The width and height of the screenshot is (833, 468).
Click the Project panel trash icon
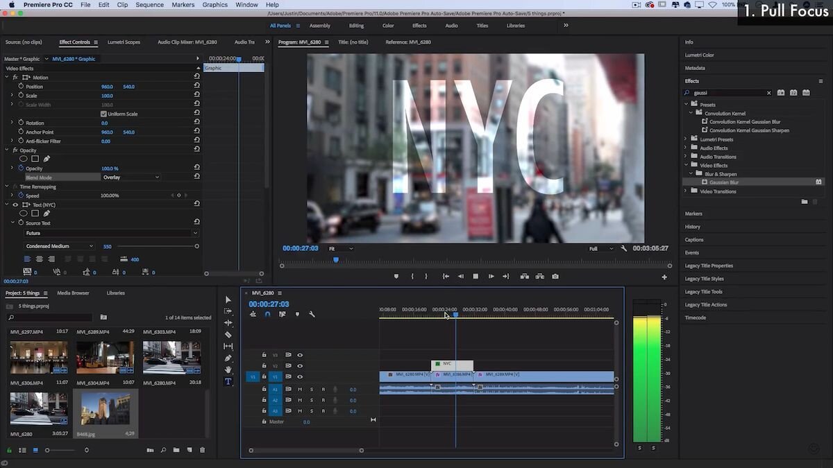(x=202, y=450)
